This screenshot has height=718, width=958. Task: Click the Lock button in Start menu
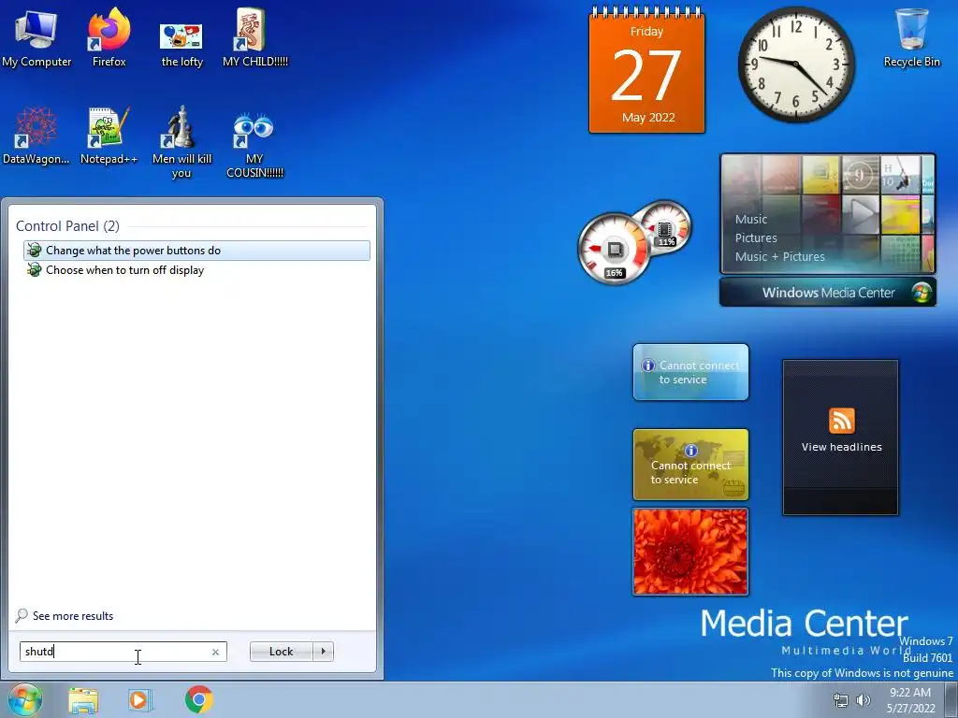[x=281, y=652]
